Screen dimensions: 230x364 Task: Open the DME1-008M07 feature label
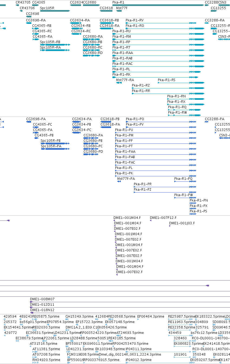[42, 299]
